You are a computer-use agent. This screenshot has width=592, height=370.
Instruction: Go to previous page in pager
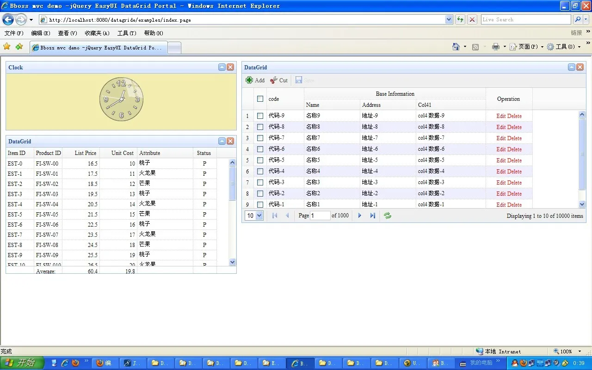click(x=287, y=216)
